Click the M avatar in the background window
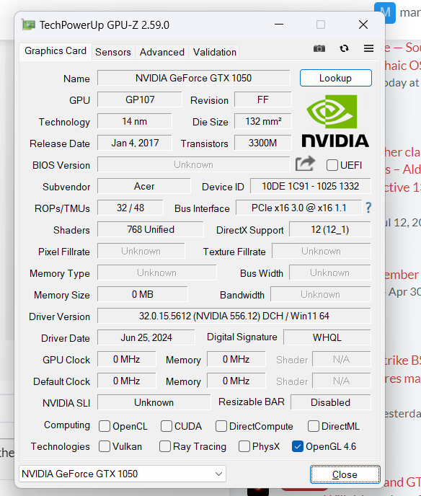The image size is (421, 496). click(x=385, y=12)
